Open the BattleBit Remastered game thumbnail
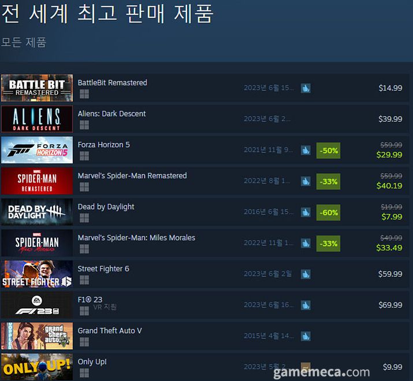 (37, 88)
